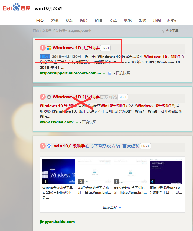
Task: Block the Windows 10 更新助手 result
Action: (106, 48)
